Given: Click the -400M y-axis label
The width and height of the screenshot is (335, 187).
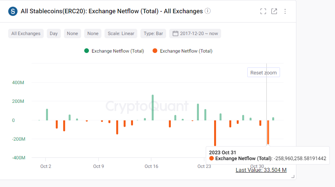Looking at the screenshot, I should (19, 158).
